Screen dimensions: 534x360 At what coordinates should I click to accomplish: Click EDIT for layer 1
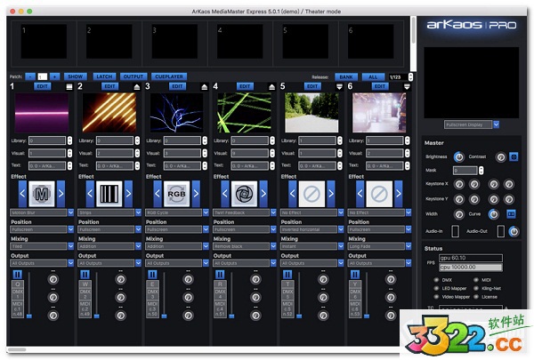coord(42,86)
